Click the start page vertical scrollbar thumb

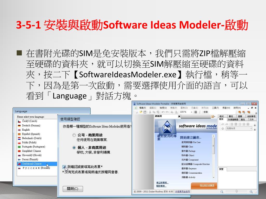tap(214, 146)
